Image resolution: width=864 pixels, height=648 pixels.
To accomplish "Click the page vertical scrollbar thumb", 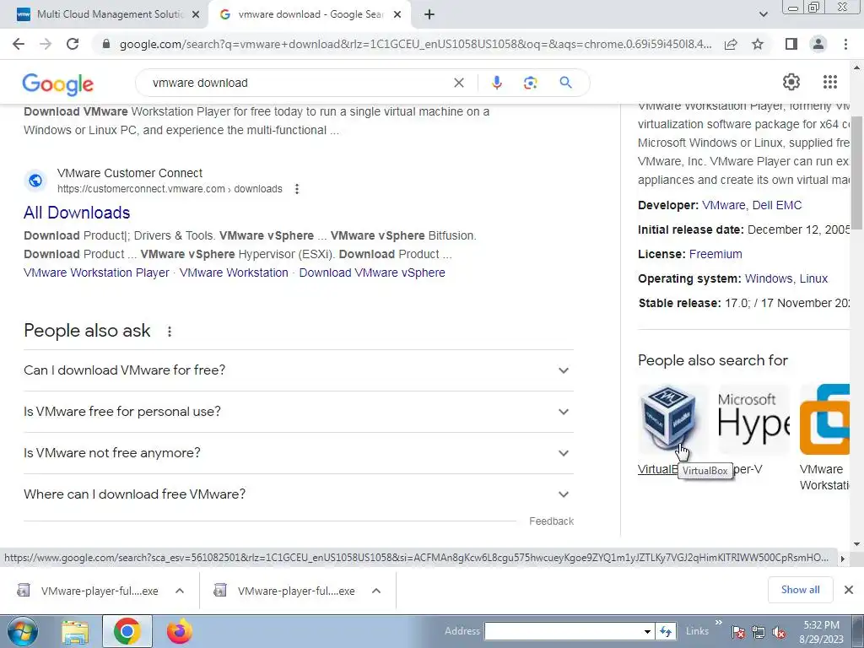I will point(856,172).
